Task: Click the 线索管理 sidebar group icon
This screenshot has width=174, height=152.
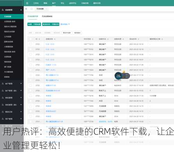Action: click(x=3, y=10)
